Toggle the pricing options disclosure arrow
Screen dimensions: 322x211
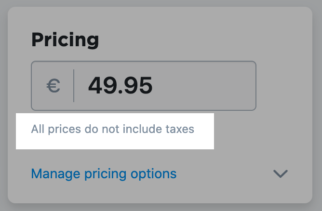coord(280,173)
